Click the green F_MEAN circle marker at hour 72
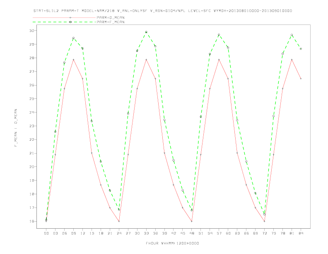 pos(264,215)
